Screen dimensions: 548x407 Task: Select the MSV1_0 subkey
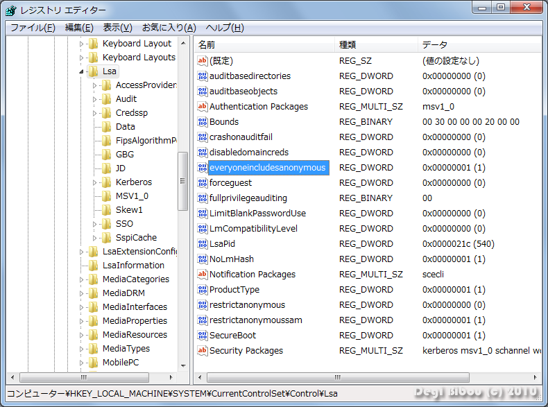[132, 196]
